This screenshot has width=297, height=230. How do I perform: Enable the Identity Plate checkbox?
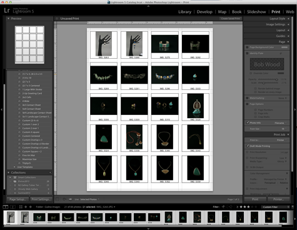tap(247, 53)
